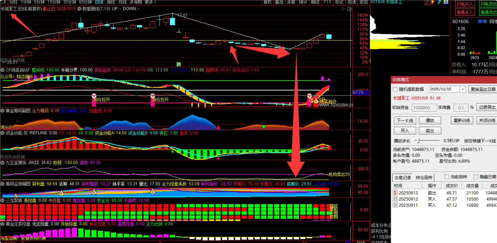Click the 播放 button
This screenshot has height=243, width=497.
pyautogui.click(x=430, y=120)
